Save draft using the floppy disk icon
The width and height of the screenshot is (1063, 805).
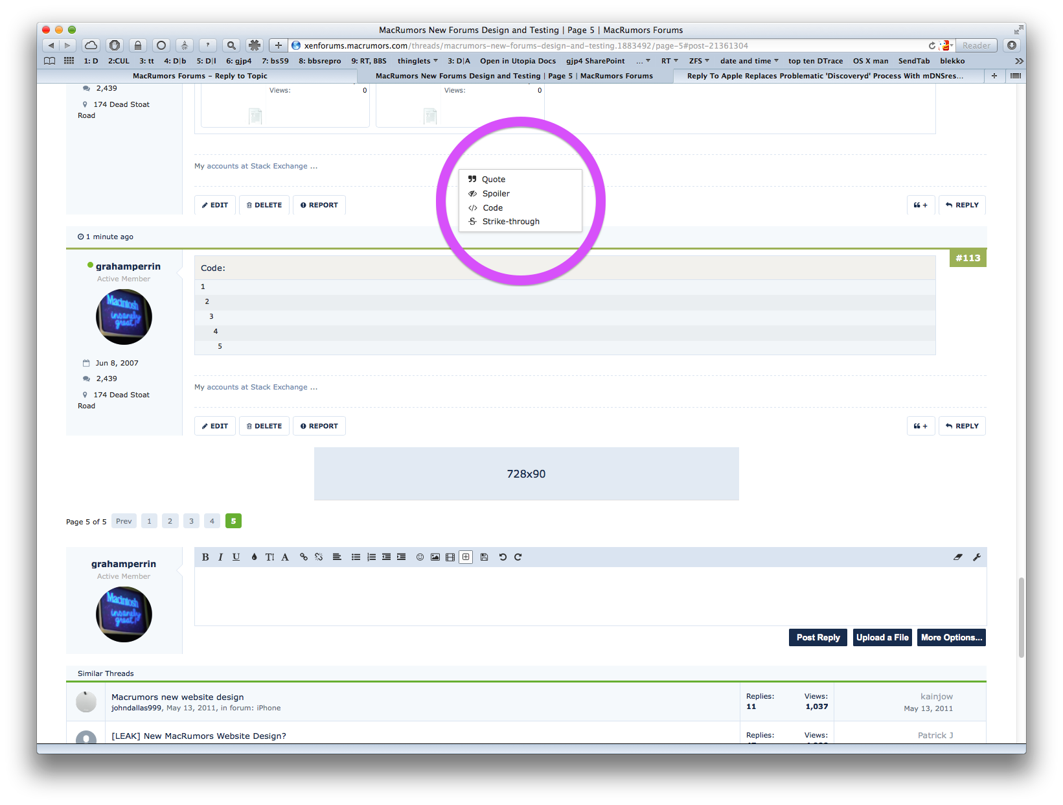point(484,557)
